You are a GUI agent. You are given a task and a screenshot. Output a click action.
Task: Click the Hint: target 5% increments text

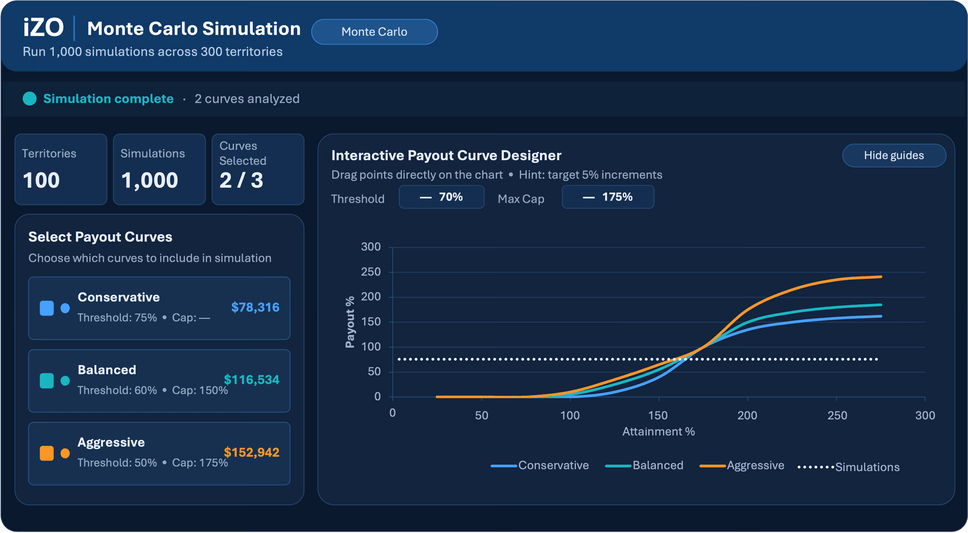[590, 175]
